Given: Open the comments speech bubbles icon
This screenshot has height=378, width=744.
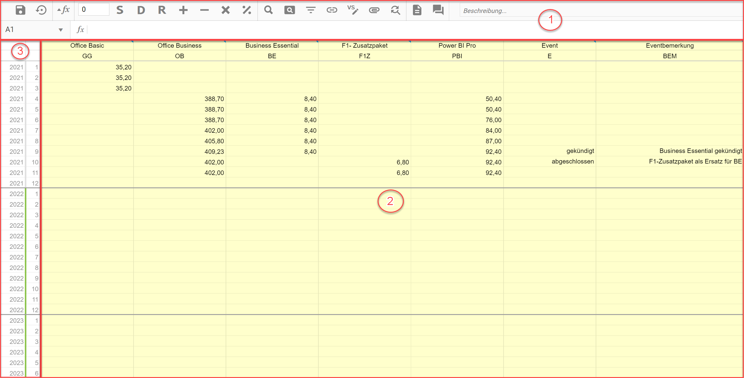Looking at the screenshot, I should point(438,10).
